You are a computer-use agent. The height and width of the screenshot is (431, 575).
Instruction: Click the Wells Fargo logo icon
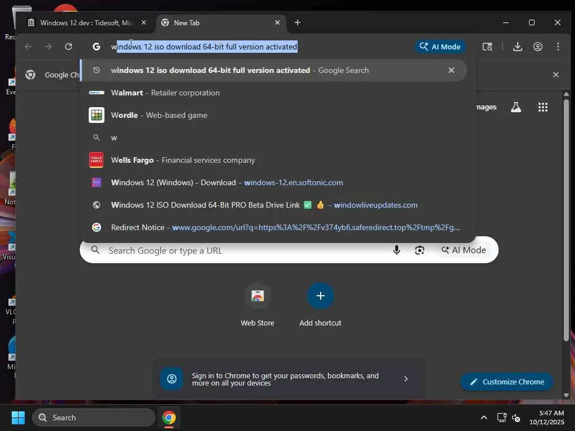pyautogui.click(x=97, y=160)
